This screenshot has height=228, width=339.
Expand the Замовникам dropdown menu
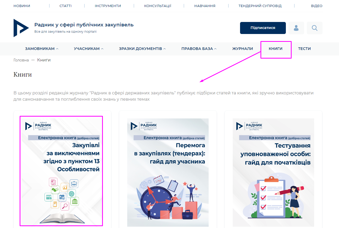[x=42, y=49]
